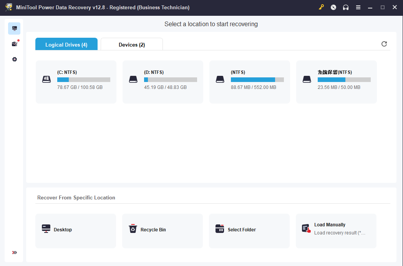This screenshot has height=266, width=403.
Task: Switch to the Devices (2) tab
Action: pyautogui.click(x=132, y=45)
